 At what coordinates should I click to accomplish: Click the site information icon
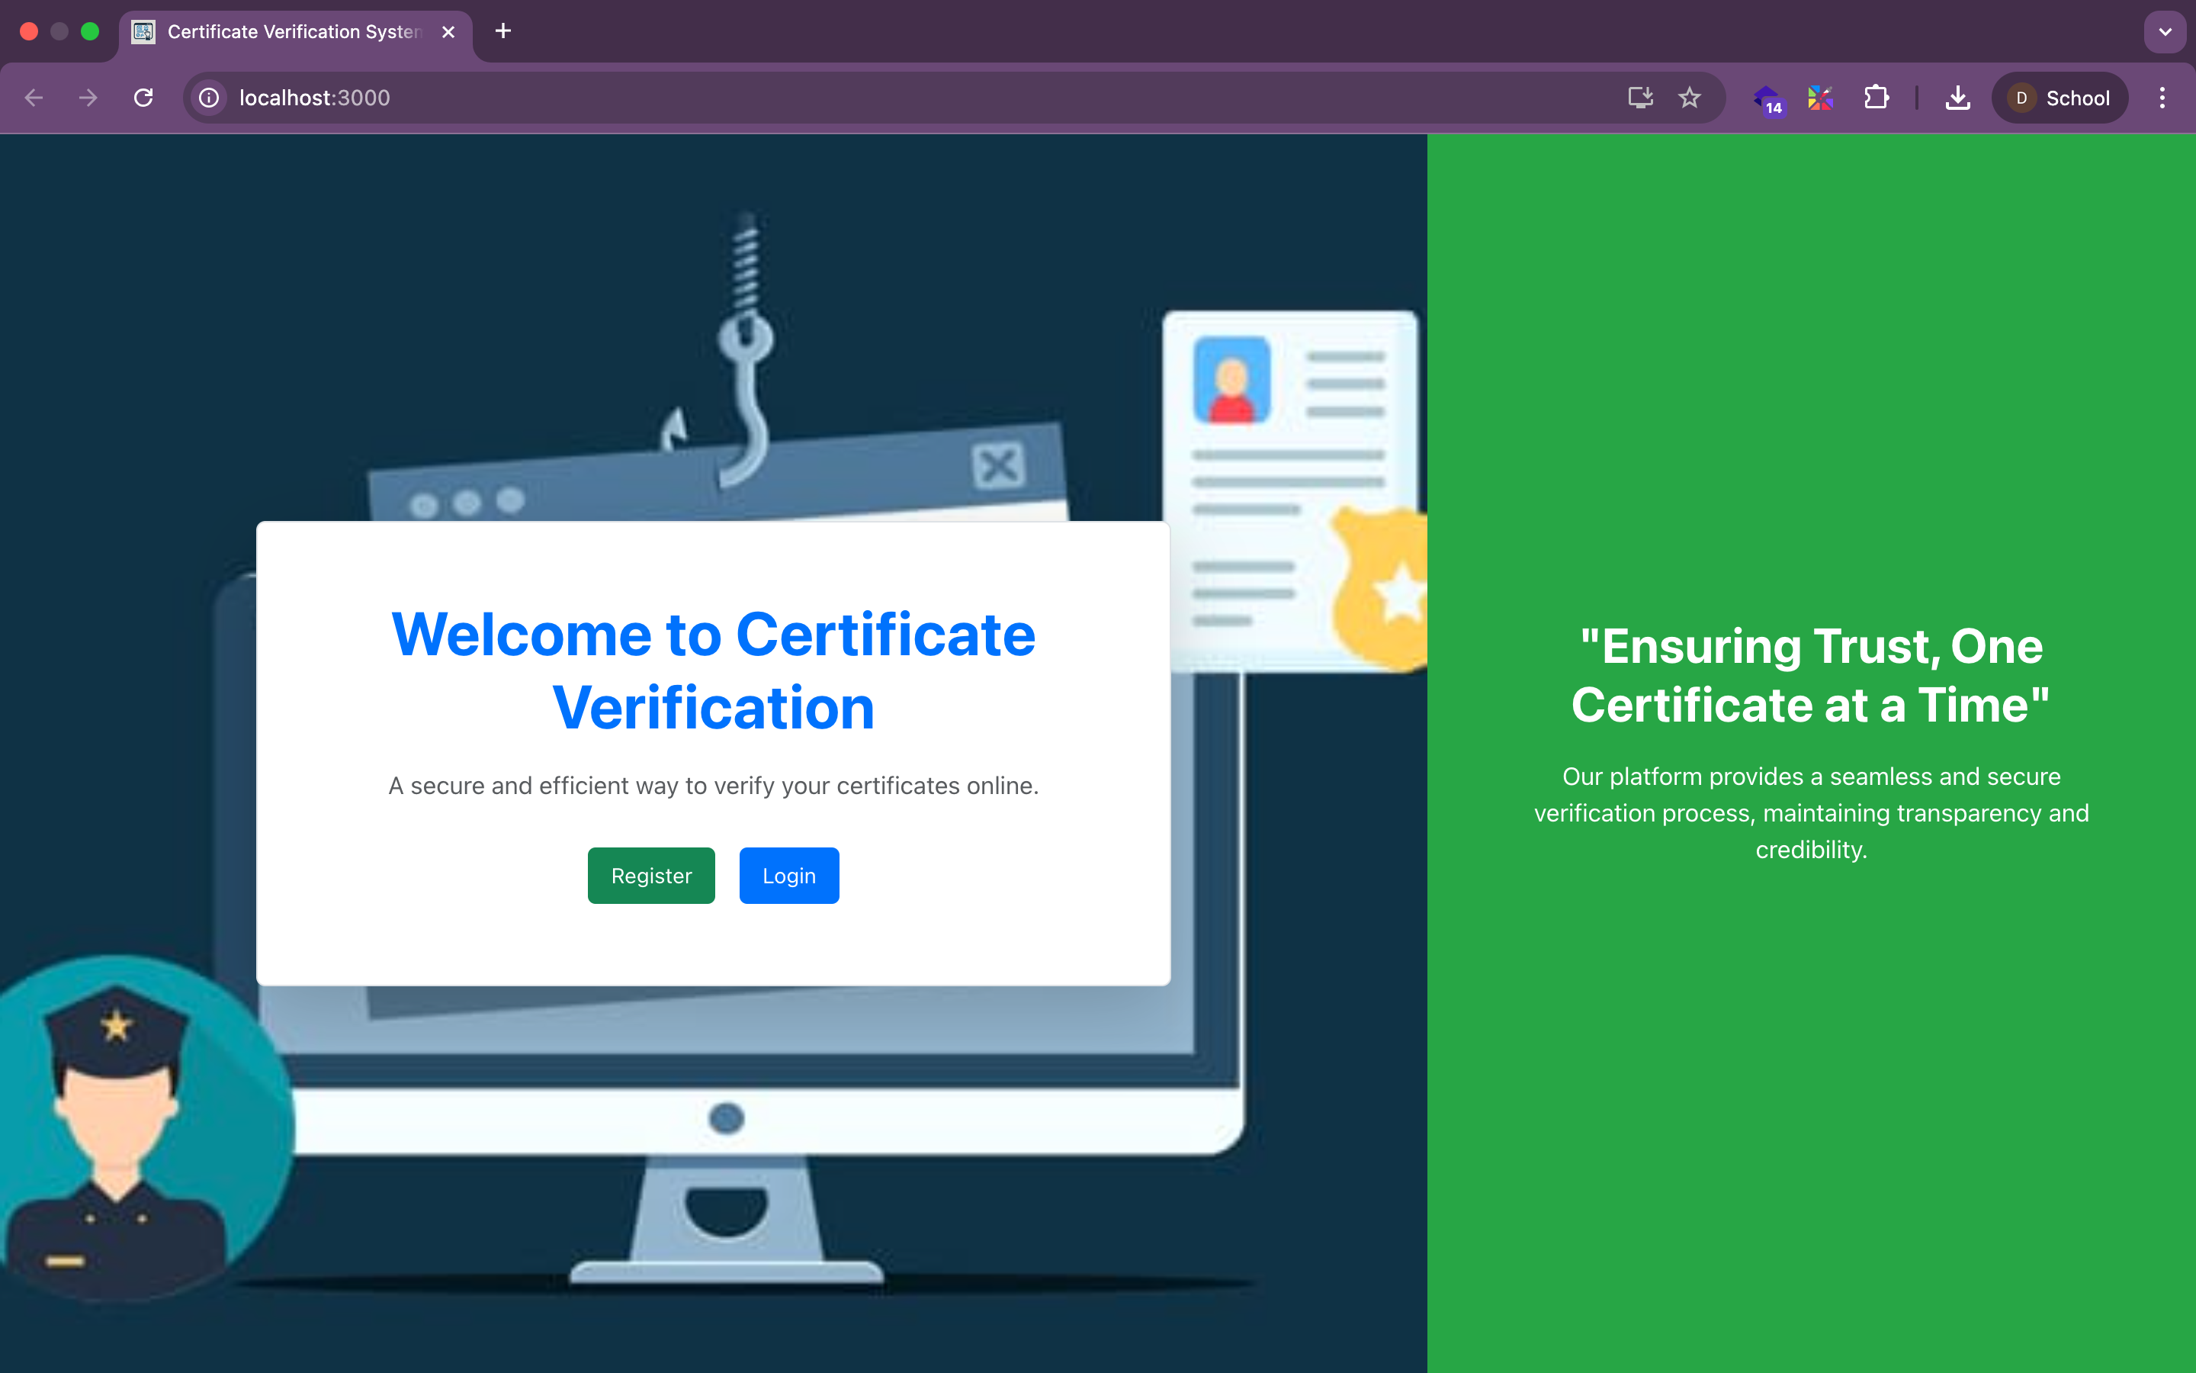[x=210, y=97]
